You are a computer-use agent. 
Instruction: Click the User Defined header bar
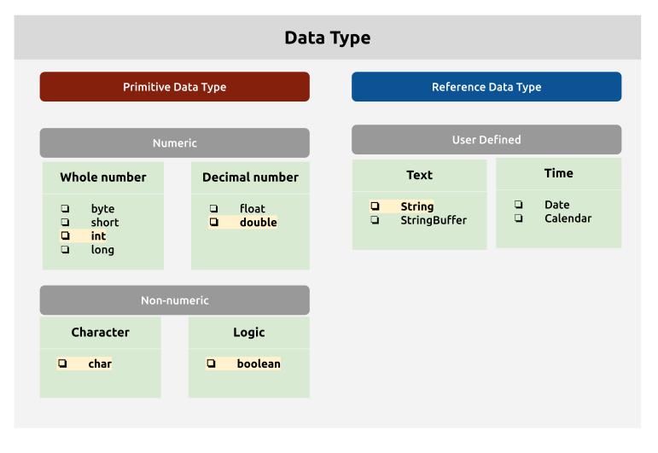486,140
